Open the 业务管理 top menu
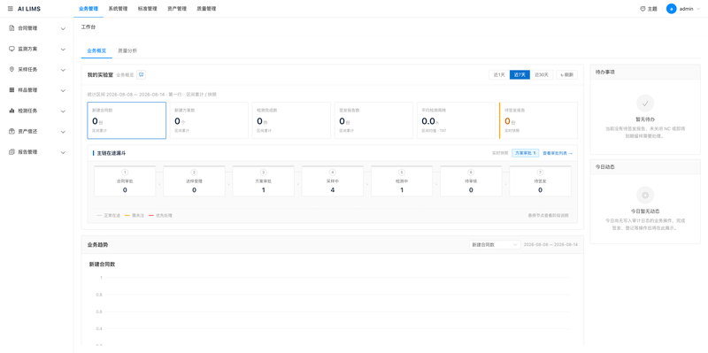 pos(88,9)
